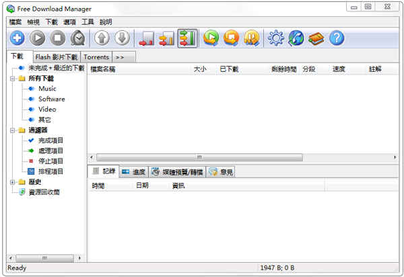Sort by 速度 column header

347,69
